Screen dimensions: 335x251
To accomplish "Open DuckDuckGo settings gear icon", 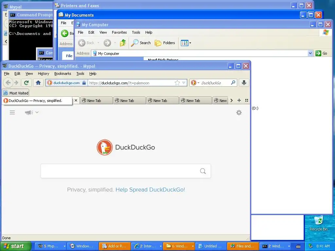I will pyautogui.click(x=239, y=112).
